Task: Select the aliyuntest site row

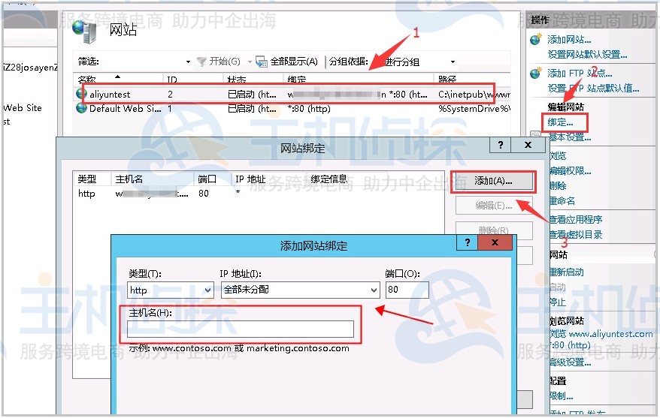Action: pos(292,94)
